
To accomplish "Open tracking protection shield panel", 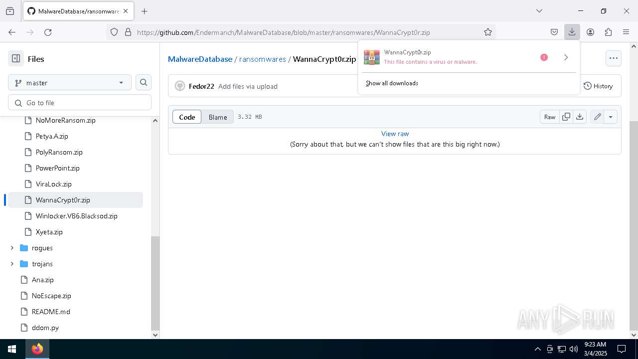I will [114, 32].
